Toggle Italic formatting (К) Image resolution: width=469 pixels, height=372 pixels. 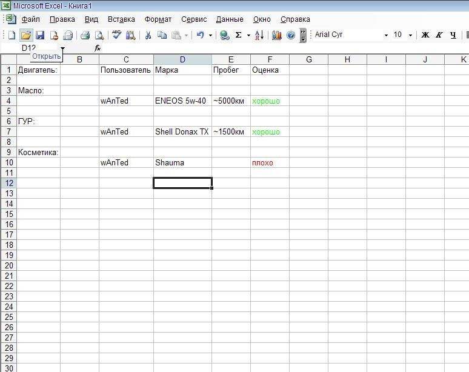coord(439,35)
